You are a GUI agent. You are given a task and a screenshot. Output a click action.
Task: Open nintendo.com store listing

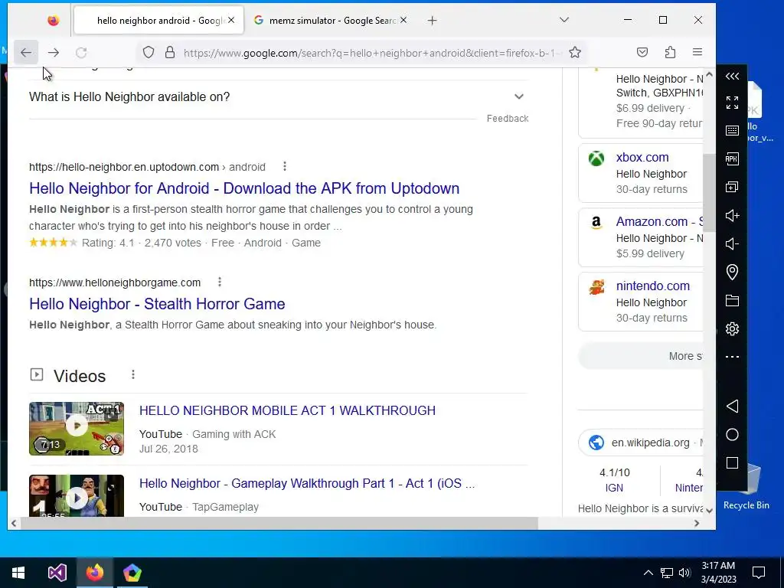[652, 286]
